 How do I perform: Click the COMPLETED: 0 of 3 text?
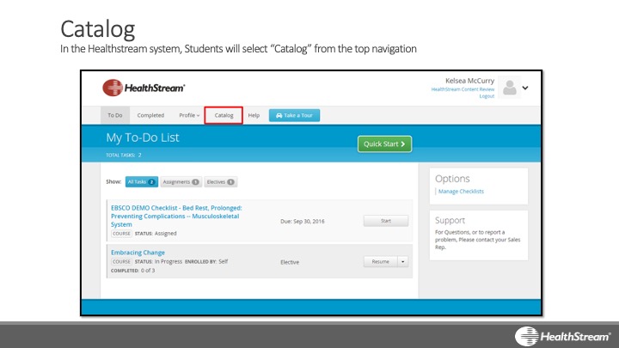coord(132,271)
